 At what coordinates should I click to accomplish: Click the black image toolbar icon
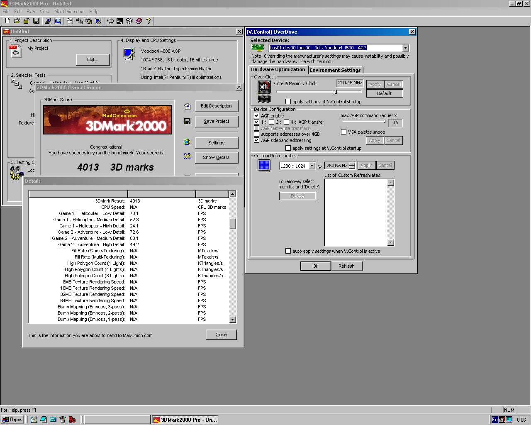coord(120,21)
